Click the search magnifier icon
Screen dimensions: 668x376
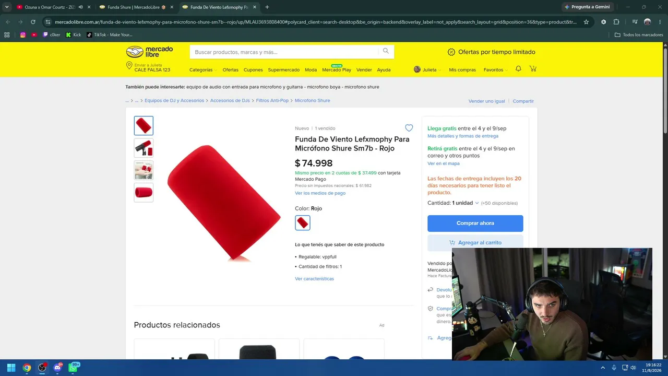[x=386, y=51]
